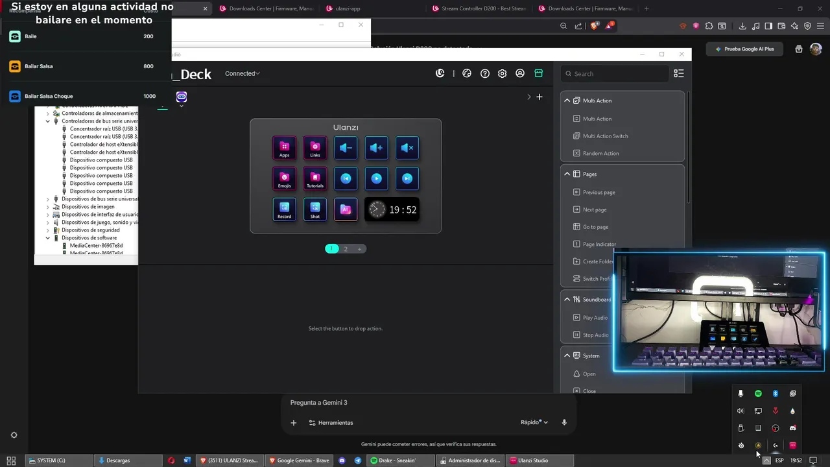The height and width of the screenshot is (467, 830).
Task: Select the volume up key
Action: (377, 148)
